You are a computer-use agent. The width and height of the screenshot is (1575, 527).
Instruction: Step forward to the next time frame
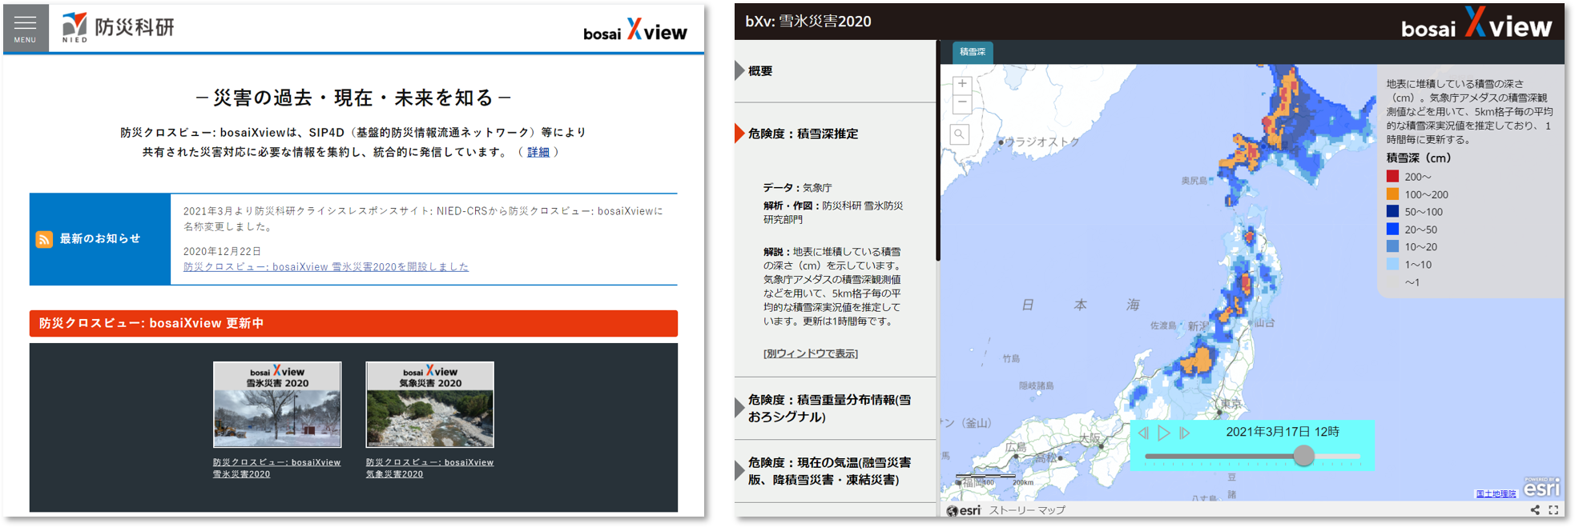click(1185, 433)
